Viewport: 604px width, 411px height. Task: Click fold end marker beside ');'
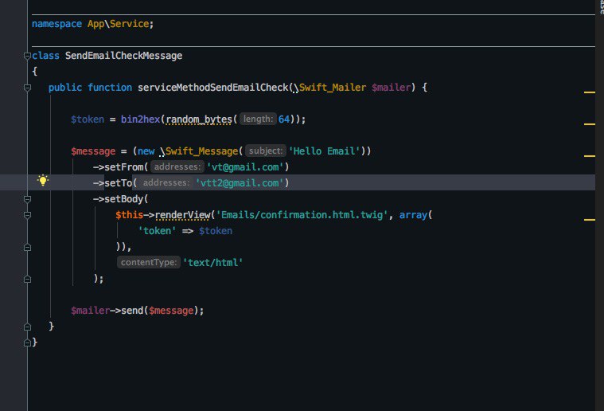tap(27, 279)
